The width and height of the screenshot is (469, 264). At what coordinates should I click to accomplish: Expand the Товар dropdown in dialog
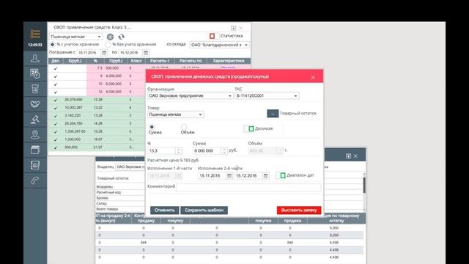[x=200, y=114]
